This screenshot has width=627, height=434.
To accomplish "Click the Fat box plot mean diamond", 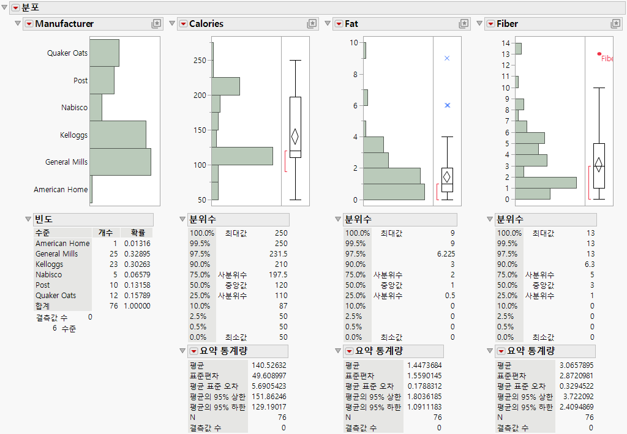I will tap(447, 177).
